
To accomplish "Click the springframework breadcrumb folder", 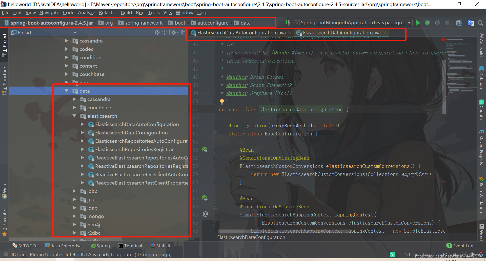I will [x=140, y=23].
